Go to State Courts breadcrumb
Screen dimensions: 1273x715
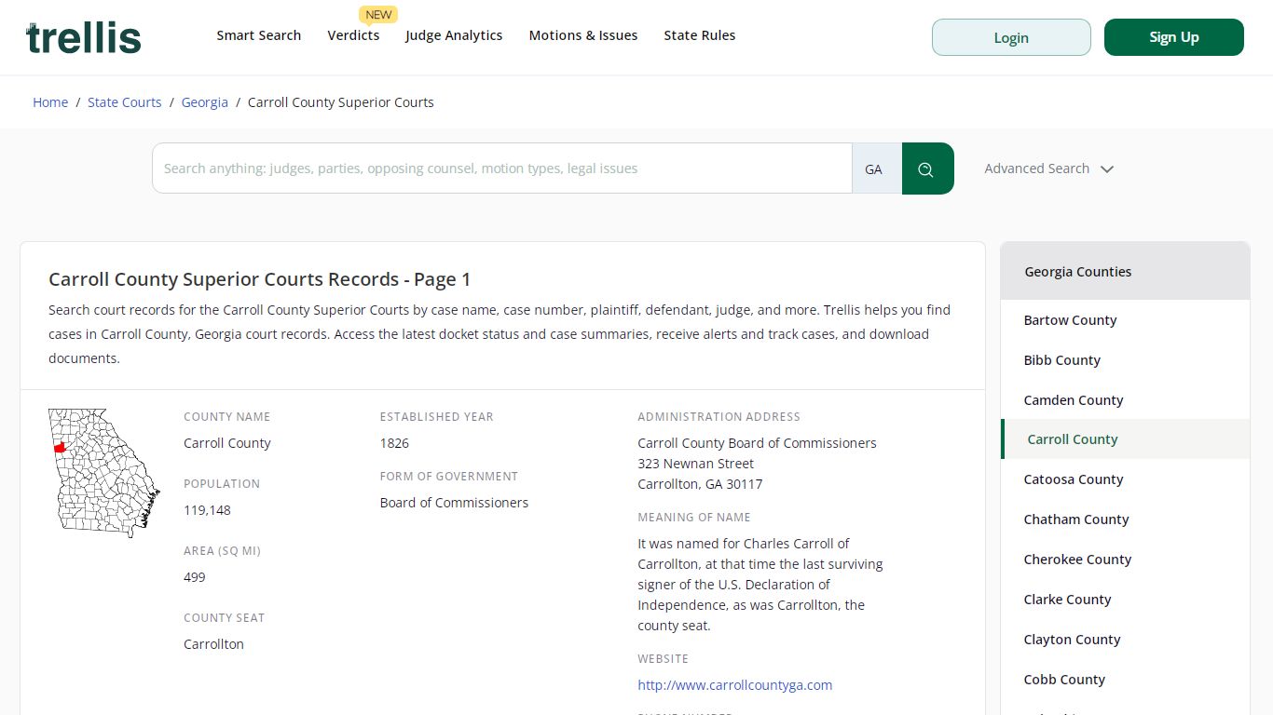coord(125,102)
